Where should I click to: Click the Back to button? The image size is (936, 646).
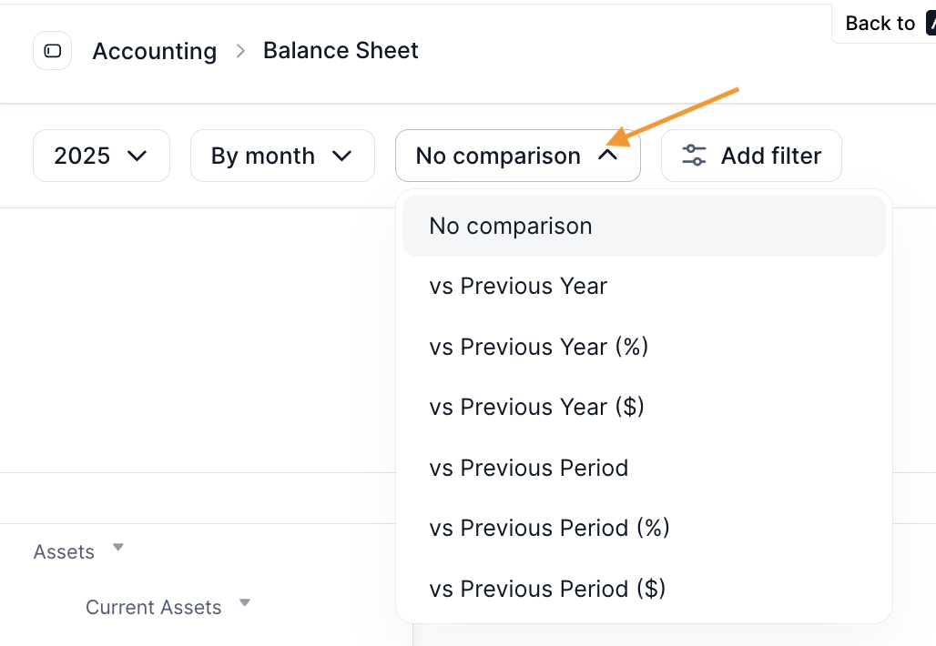(880, 23)
